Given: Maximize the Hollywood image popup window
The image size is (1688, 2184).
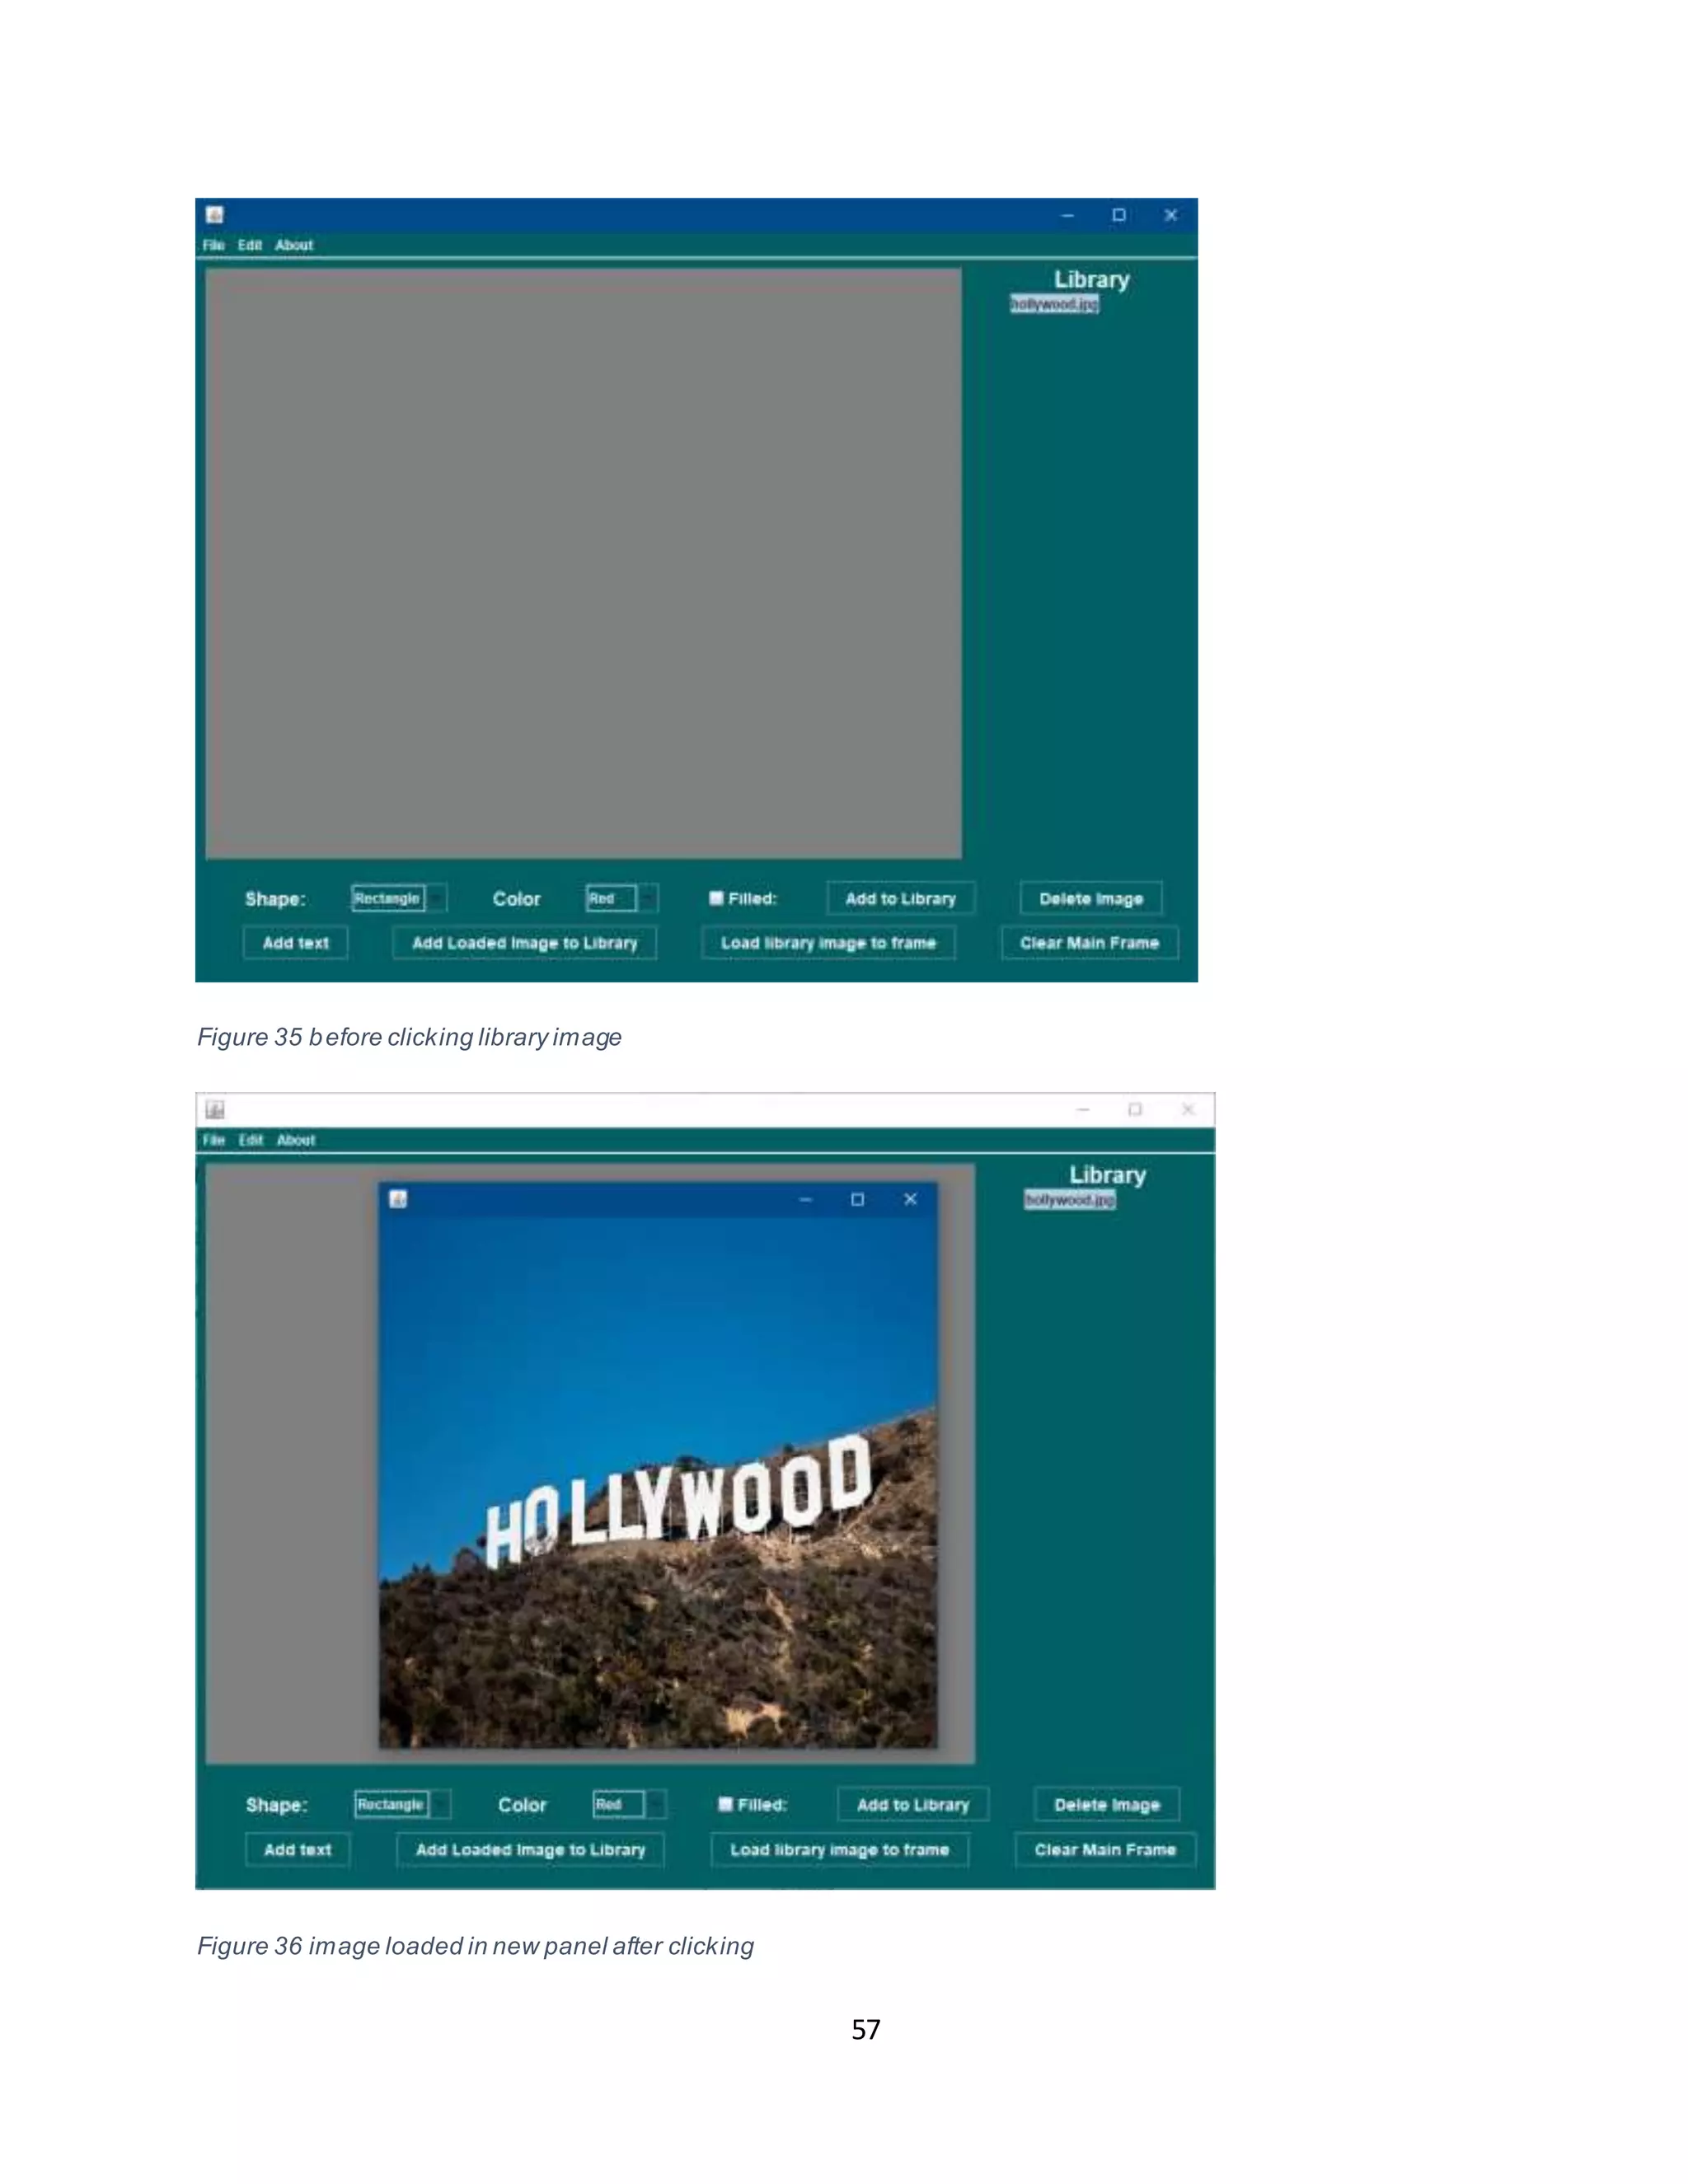Looking at the screenshot, I should click(857, 1199).
